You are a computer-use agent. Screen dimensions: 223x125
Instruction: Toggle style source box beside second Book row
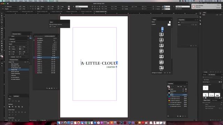click(34, 40)
